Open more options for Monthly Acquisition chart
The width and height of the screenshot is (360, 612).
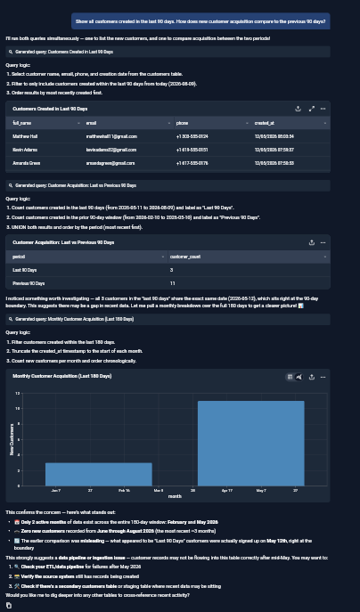pyautogui.click(x=323, y=377)
